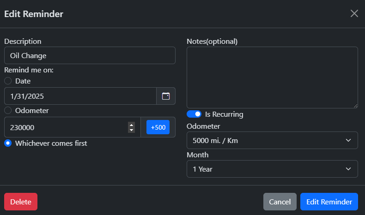Open the Month interval dropdown showing 1 Year
The height and width of the screenshot is (215, 365).
(x=272, y=169)
